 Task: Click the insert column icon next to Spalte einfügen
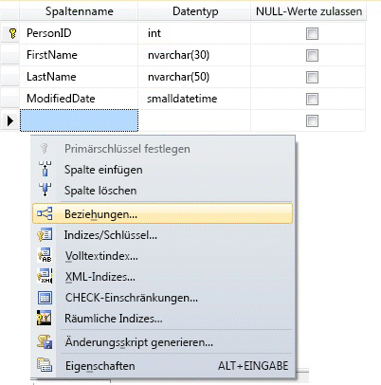(x=45, y=169)
